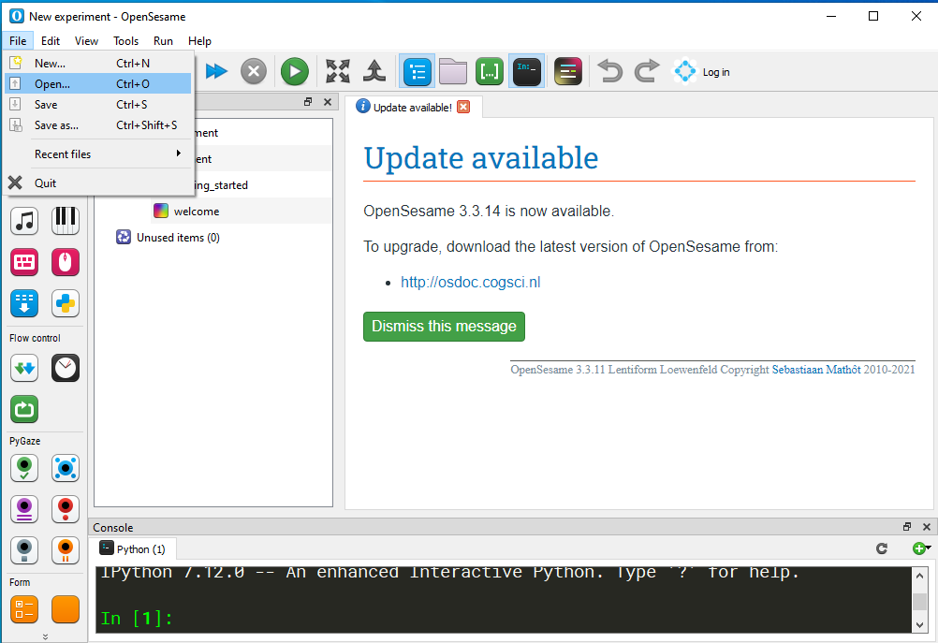Click the colored-lines editor toolbar icon
This screenshot has height=643, width=938.
568,72
